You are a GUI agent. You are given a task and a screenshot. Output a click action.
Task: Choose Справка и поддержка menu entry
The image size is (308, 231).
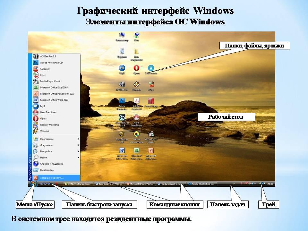(51, 164)
